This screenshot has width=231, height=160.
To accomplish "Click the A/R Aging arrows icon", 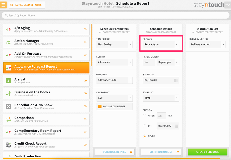I will coord(8,29).
